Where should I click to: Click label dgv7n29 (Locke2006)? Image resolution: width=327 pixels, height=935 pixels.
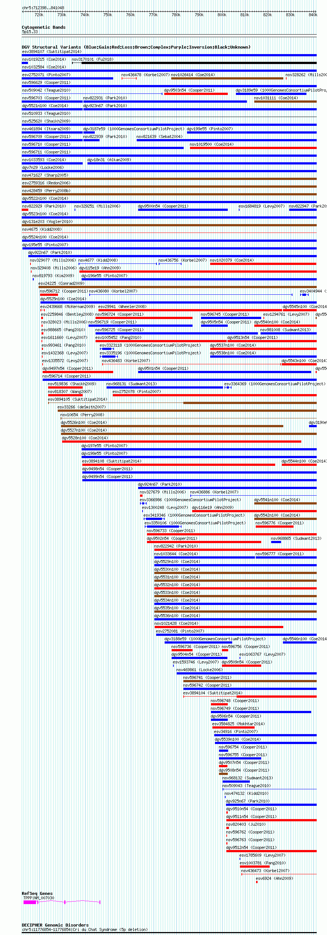43,167
